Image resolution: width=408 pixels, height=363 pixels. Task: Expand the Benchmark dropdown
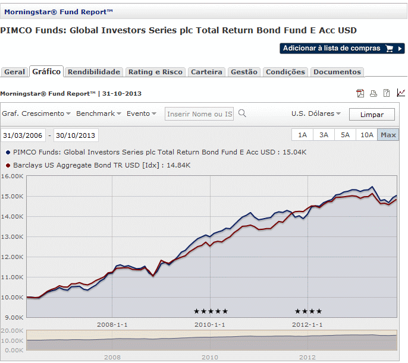[99, 113]
